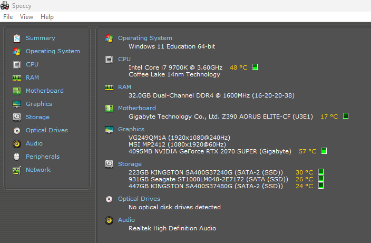Click the Summary clipboard icon in sidebar
The image size is (371, 243).
tap(17, 38)
